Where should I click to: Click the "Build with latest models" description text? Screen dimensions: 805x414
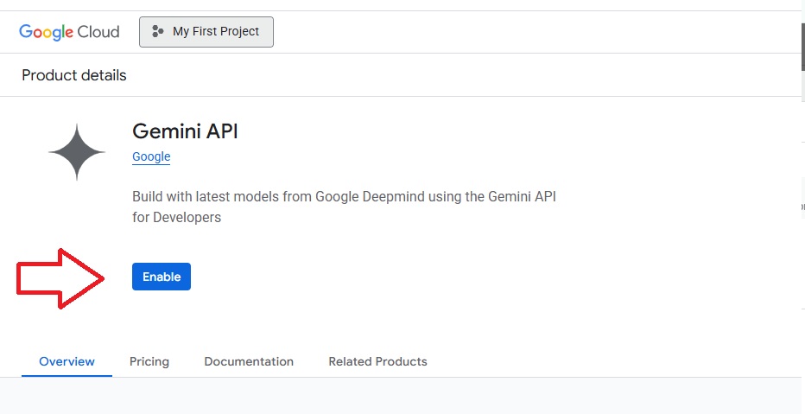pos(344,197)
